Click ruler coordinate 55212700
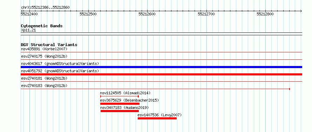312x132 pixels. [x=206, y=14]
